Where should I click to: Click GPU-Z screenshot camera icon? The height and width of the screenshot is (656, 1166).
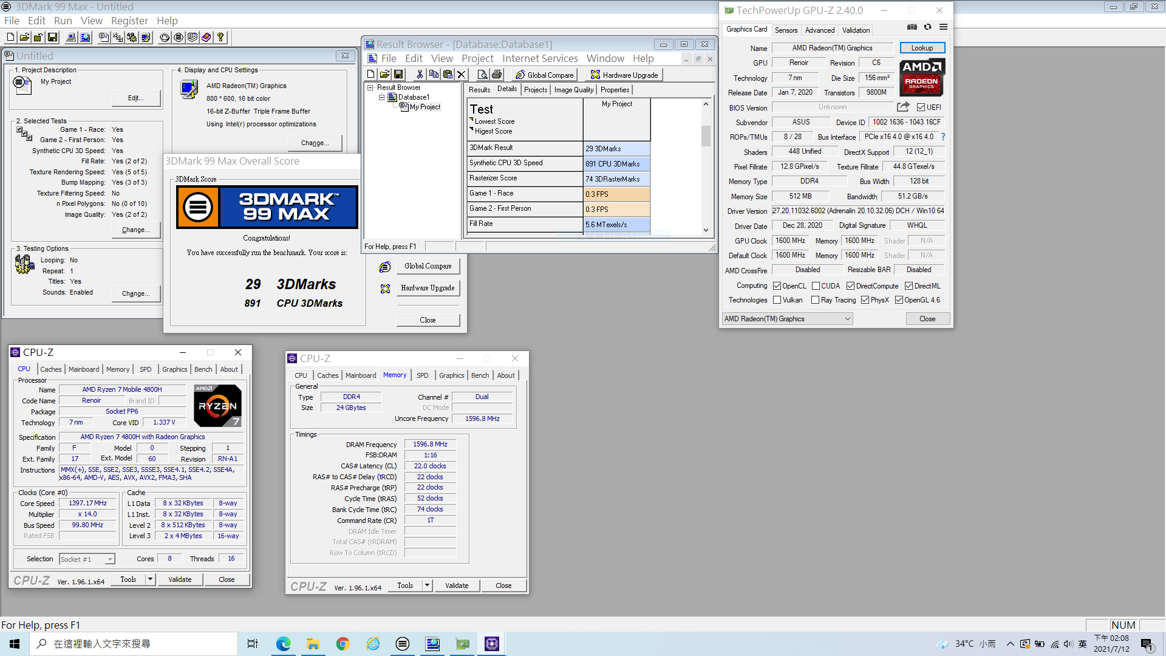tap(912, 27)
